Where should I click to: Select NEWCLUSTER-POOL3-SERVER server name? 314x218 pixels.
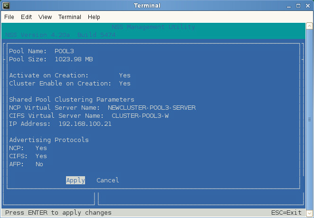152,108
